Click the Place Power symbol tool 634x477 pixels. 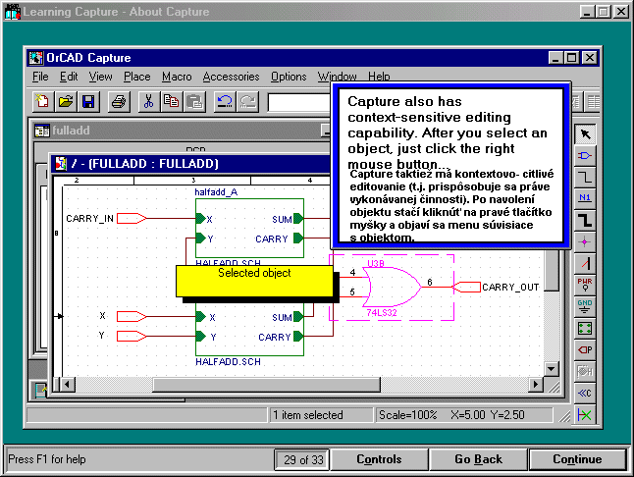[x=586, y=285]
